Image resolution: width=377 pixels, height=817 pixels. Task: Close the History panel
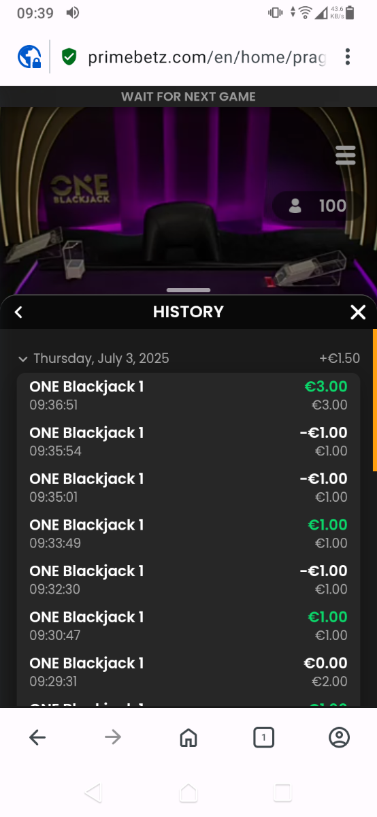358,312
